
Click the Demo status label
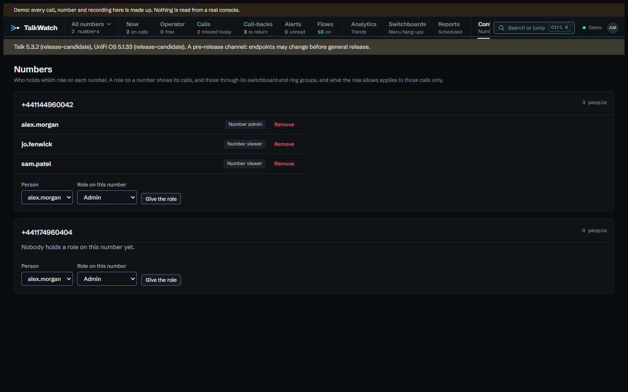click(595, 28)
